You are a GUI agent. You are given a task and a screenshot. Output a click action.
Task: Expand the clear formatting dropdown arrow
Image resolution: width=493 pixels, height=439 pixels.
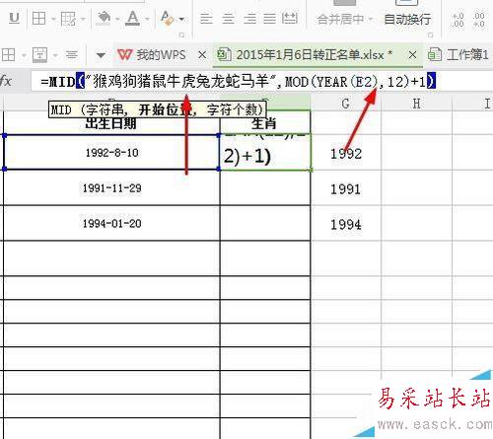[x=181, y=19]
